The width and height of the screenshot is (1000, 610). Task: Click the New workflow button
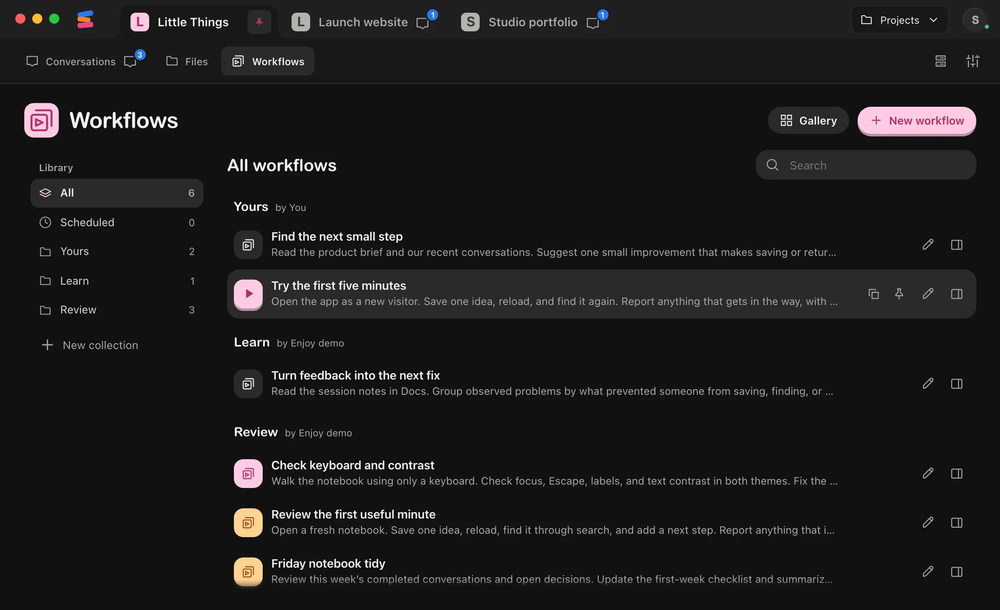click(x=917, y=121)
